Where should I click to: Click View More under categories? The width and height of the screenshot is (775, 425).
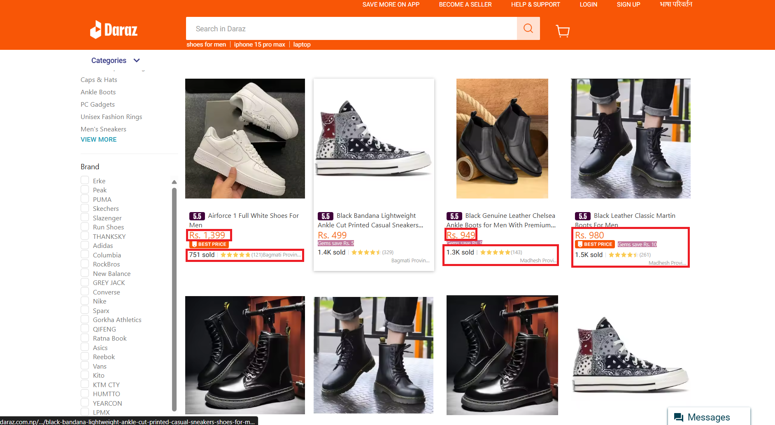tap(98, 140)
